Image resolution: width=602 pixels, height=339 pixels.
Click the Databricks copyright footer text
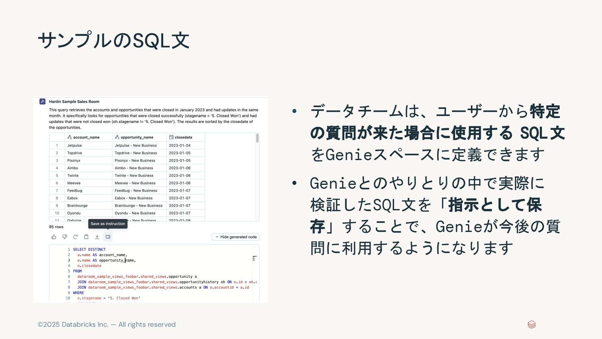[x=107, y=325]
